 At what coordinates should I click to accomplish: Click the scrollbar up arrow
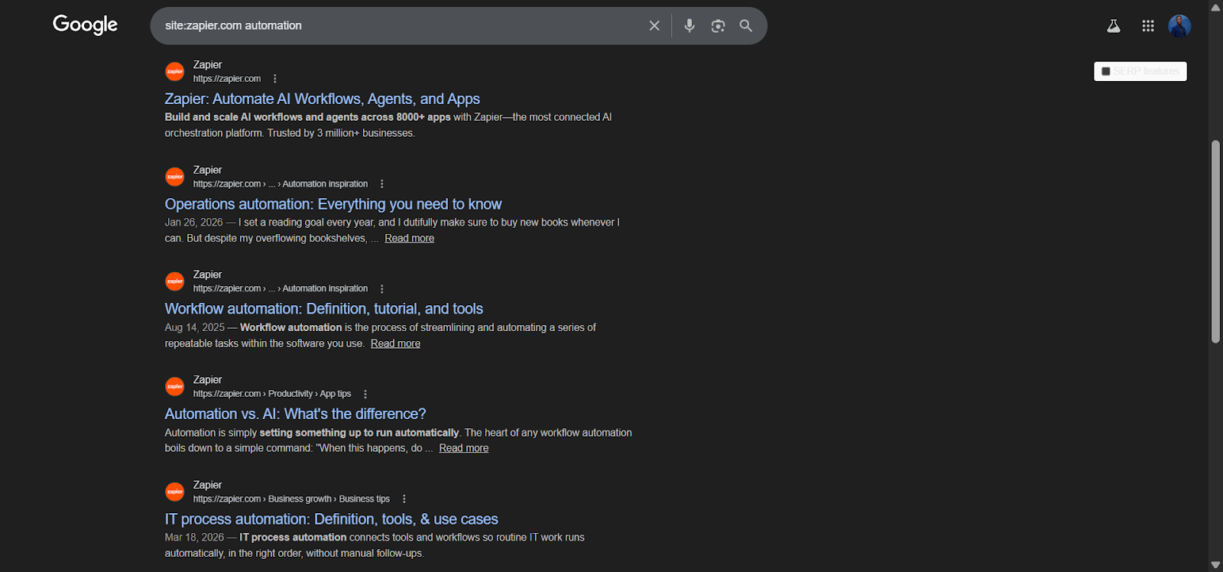[1215, 7]
